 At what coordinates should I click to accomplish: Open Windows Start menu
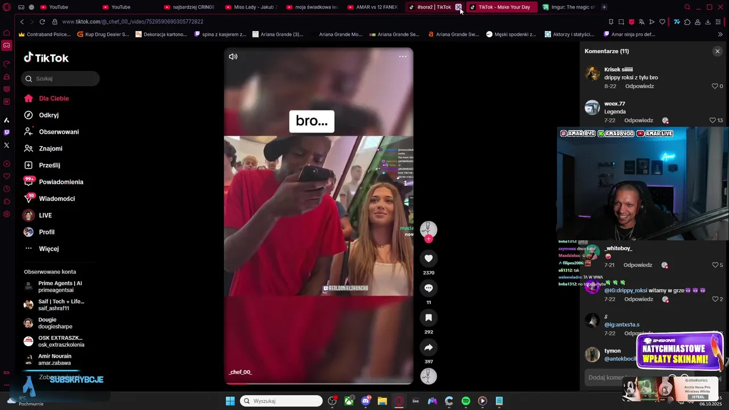(230, 401)
